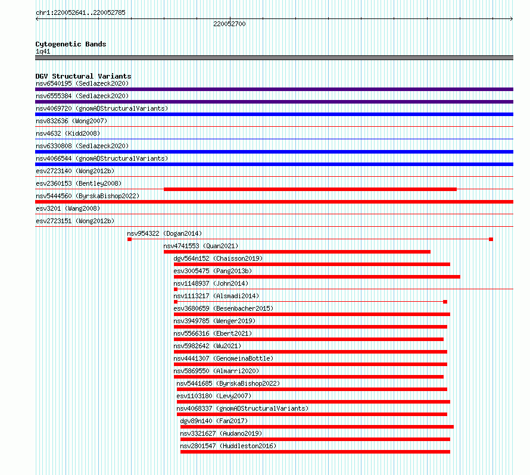
Task: Click left endpoint square of nsv1148937
Action: (176, 289)
